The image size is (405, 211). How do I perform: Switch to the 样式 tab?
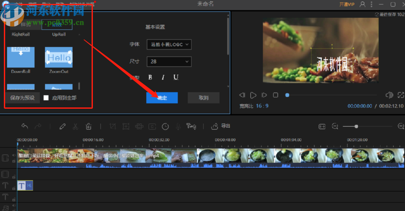[x=26, y=24]
